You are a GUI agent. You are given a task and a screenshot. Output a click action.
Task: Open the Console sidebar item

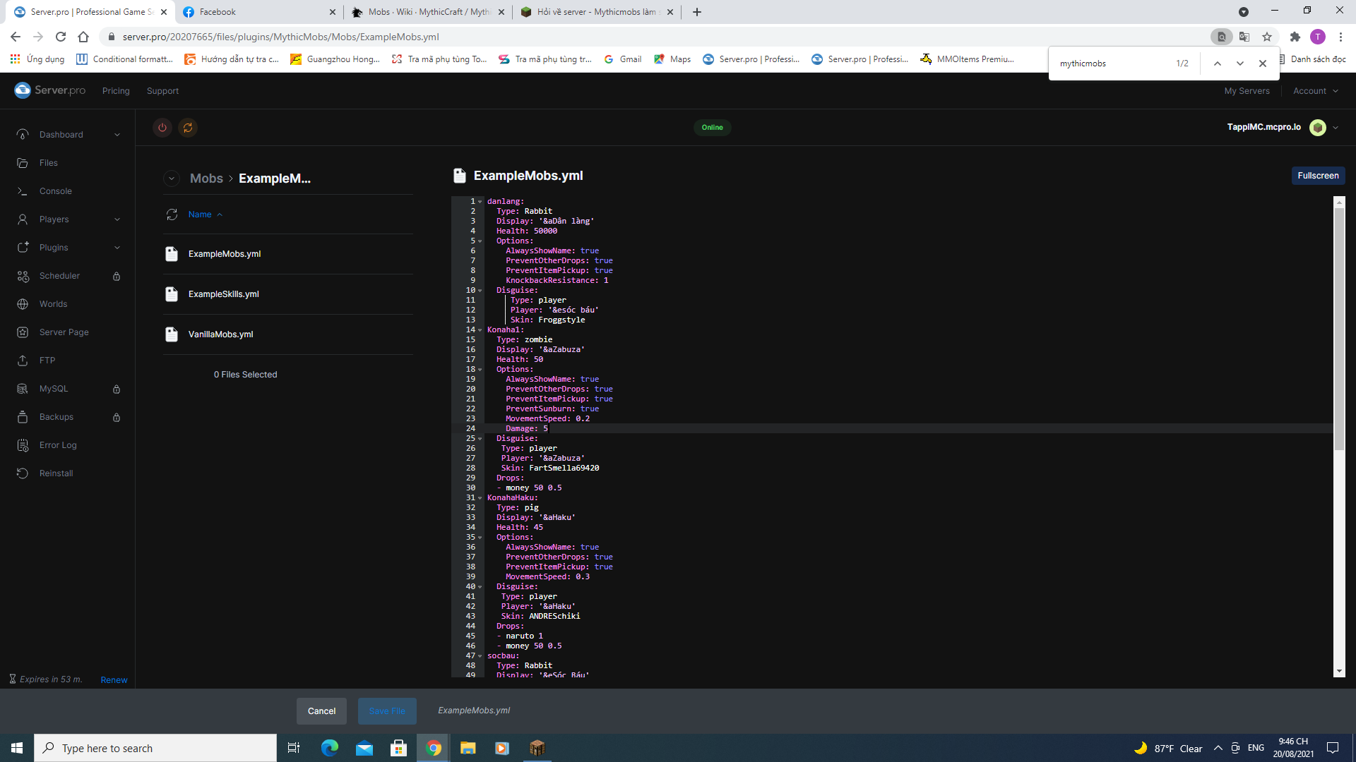point(55,191)
